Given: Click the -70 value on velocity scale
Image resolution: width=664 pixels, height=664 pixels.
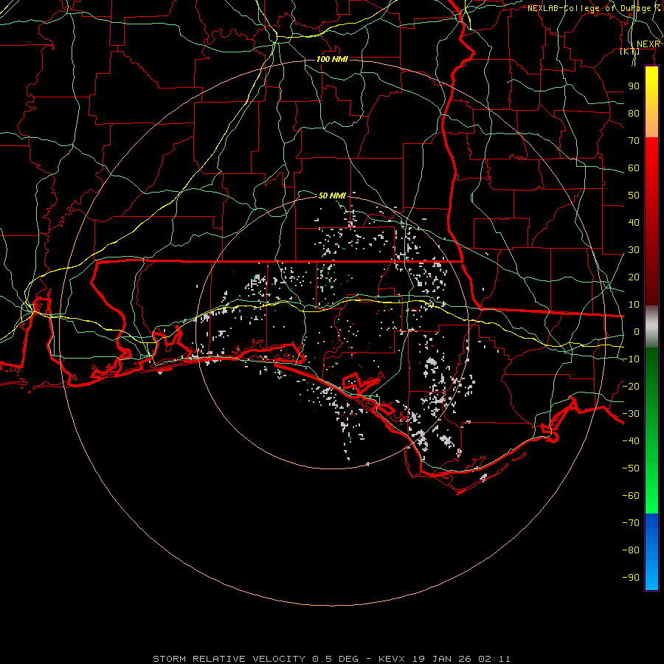Looking at the screenshot, I should pyautogui.click(x=631, y=522).
